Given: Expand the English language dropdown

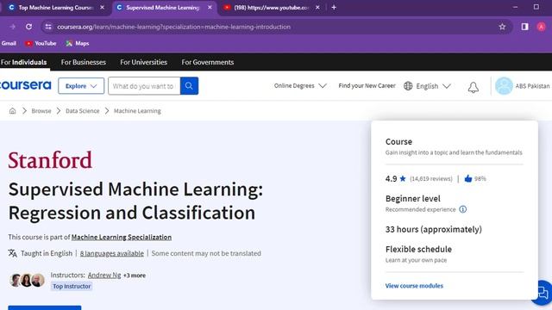Looking at the screenshot, I should pos(433,86).
